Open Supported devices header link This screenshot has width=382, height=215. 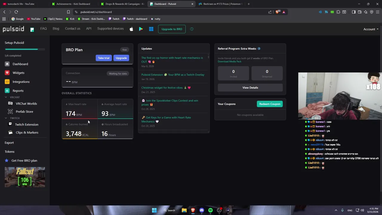(x=110, y=29)
